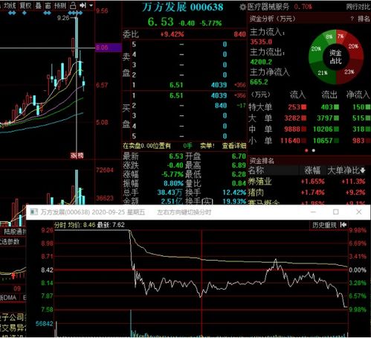Open the gear settings icon beside 医疗器械服务
Image resolution: width=371 pixels, height=338 pixels.
242,7
